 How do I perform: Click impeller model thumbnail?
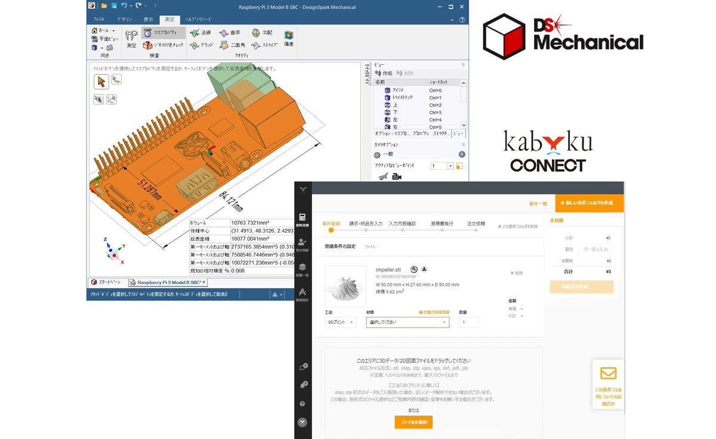coord(345,287)
